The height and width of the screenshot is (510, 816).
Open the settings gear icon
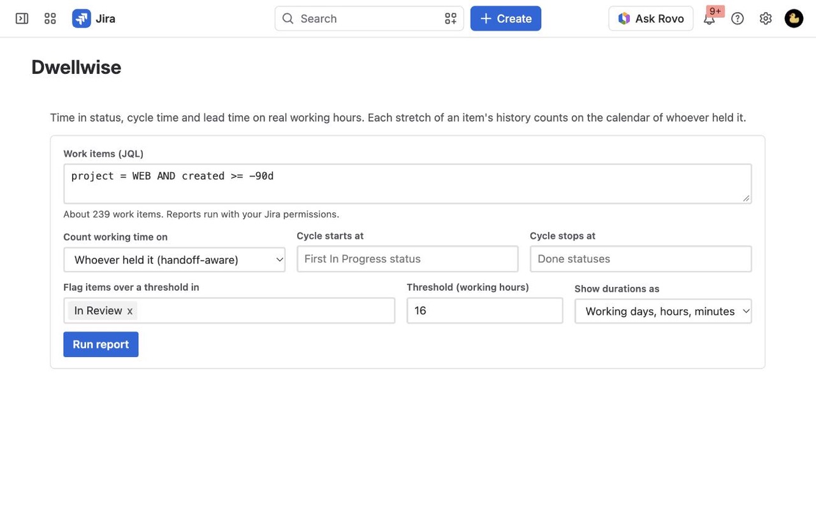(x=766, y=18)
